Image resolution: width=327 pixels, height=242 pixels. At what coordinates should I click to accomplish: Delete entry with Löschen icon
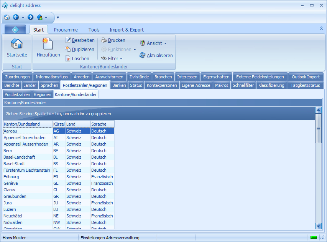pyautogui.click(x=68, y=59)
